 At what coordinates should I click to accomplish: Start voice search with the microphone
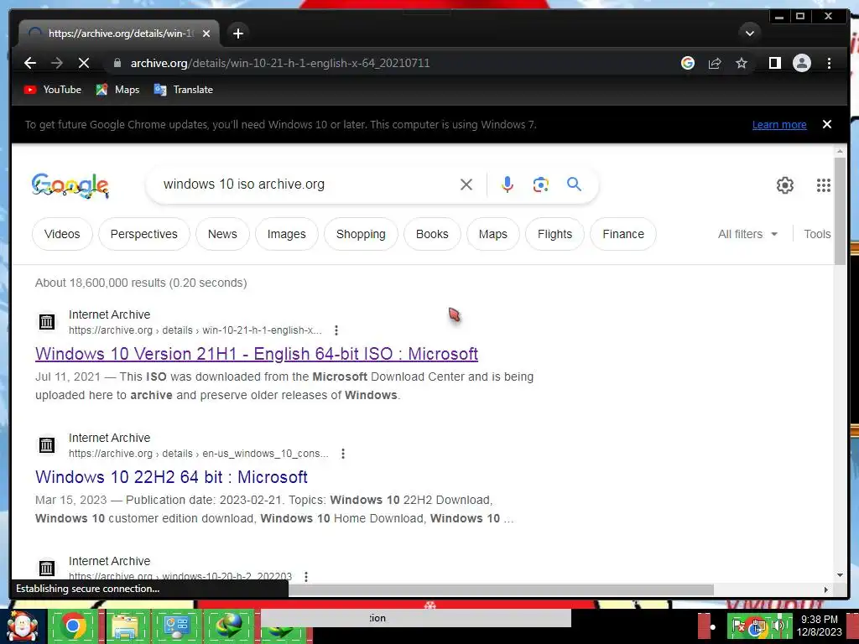pyautogui.click(x=508, y=184)
